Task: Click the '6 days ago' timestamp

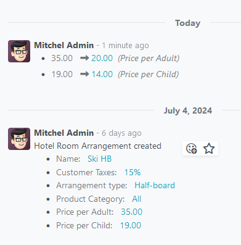Action: (121, 133)
